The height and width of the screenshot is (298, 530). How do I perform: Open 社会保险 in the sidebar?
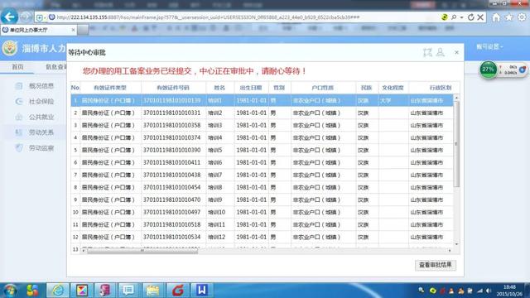[41, 101]
